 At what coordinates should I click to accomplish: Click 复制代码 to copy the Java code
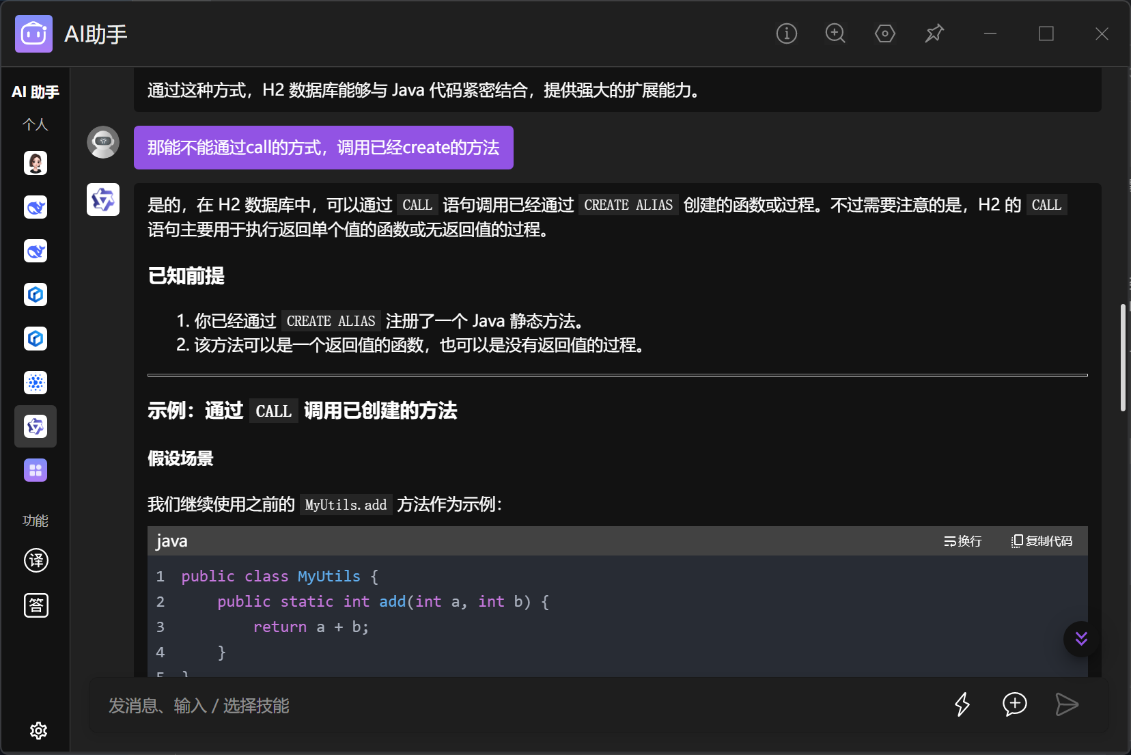coord(1042,541)
